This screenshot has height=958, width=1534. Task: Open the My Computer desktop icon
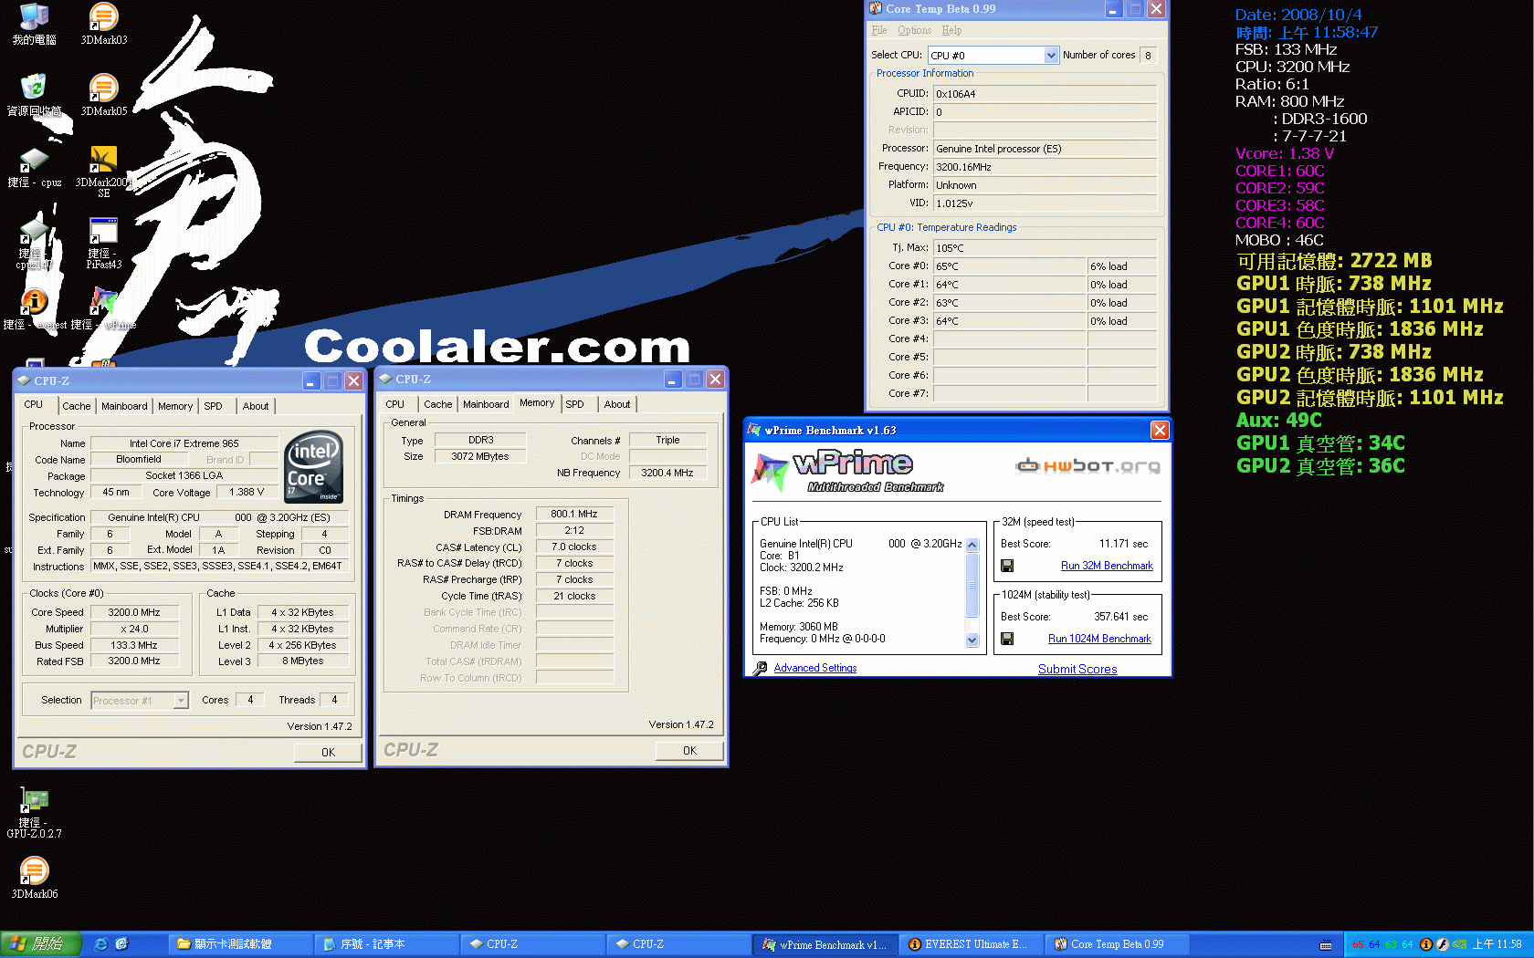[34, 24]
